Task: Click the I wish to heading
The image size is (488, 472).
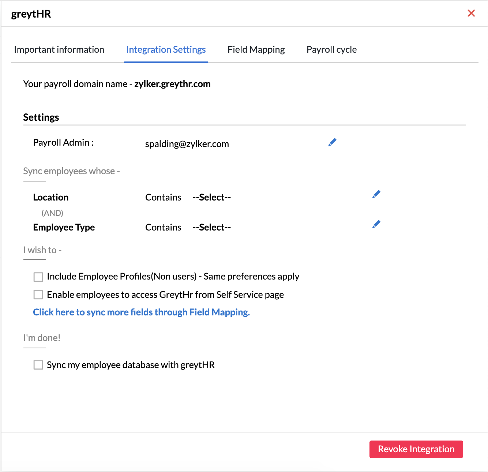Action: pyautogui.click(x=42, y=250)
